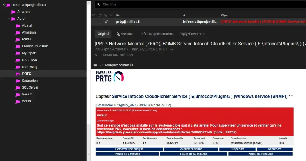Click the WSUS folder icon
Image resolution: width=306 pixels, height=161 pixels.
18,101
